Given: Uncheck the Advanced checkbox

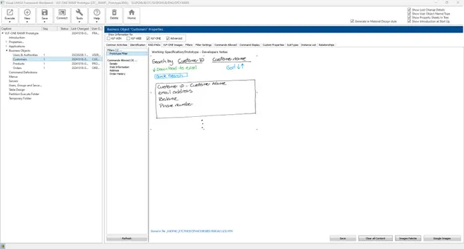Looking at the screenshot, I should click(x=168, y=39).
